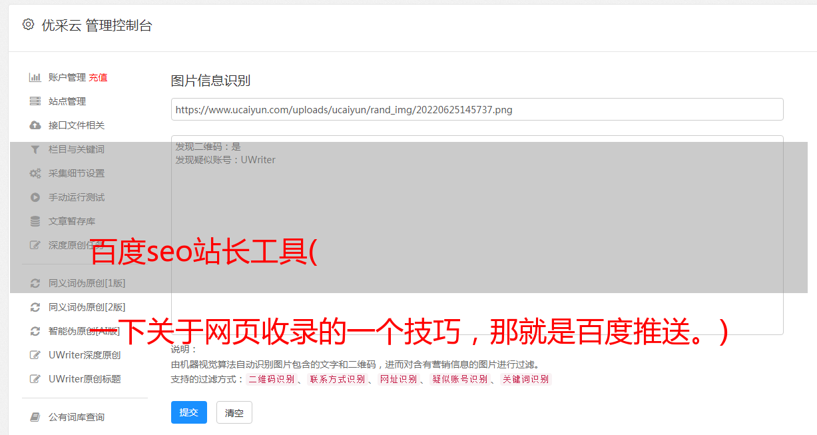Click the gear icon beside 优采云 管理控制台
Screen dimensions: 817x435
[28, 25]
